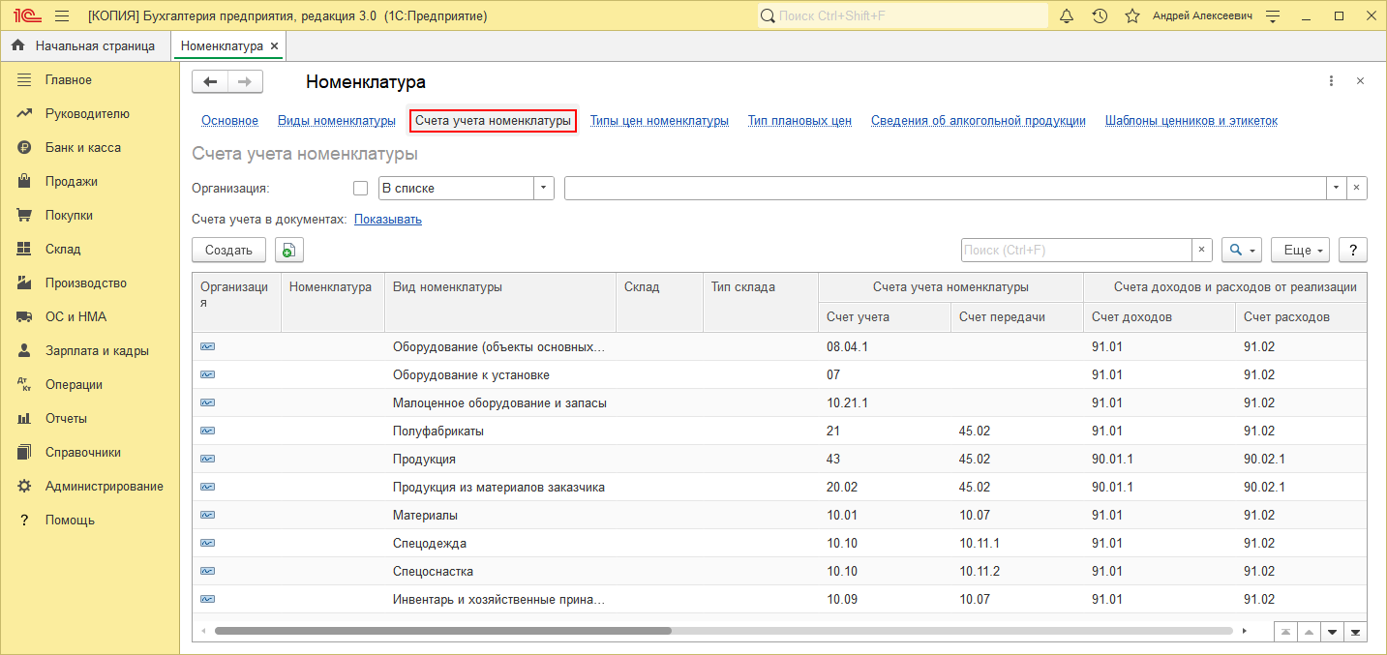The height and width of the screenshot is (655, 1387).
Task: Expand the search magnifier dropdown
Action: click(x=1241, y=251)
